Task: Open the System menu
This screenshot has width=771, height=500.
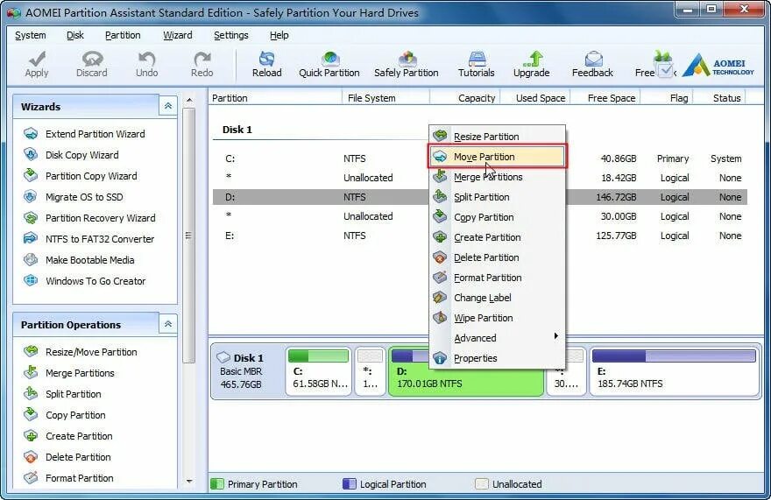Action: point(31,35)
